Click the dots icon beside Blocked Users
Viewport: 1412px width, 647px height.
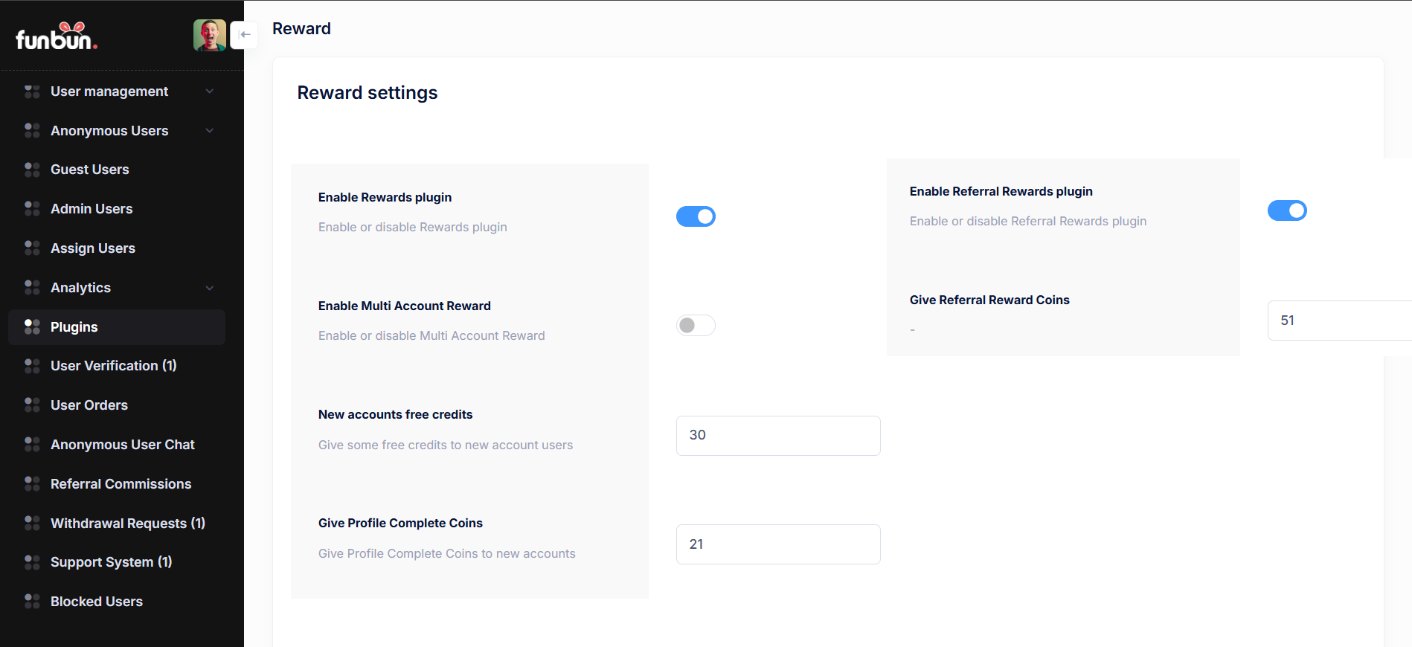(32, 602)
